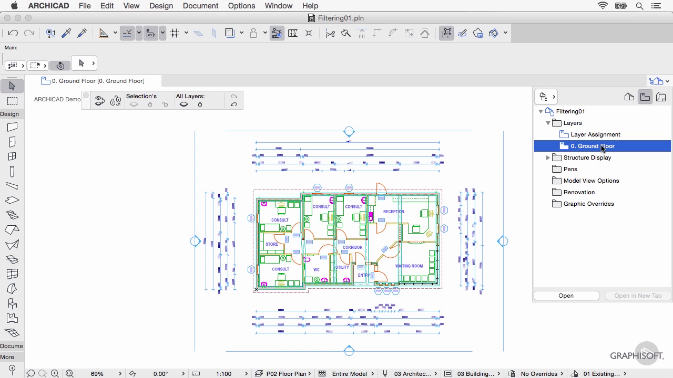Select the Find & Select tool icon

point(50,33)
